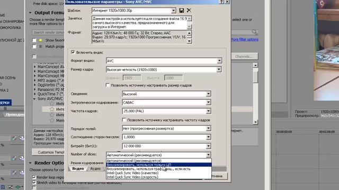Click into the Заметки notes text box

point(139,23)
